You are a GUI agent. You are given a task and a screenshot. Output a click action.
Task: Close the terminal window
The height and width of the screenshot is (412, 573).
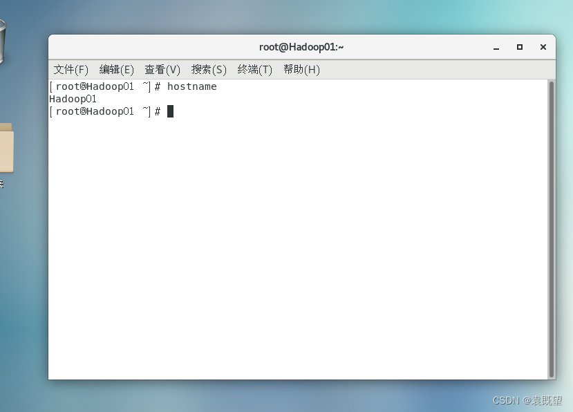coord(543,47)
